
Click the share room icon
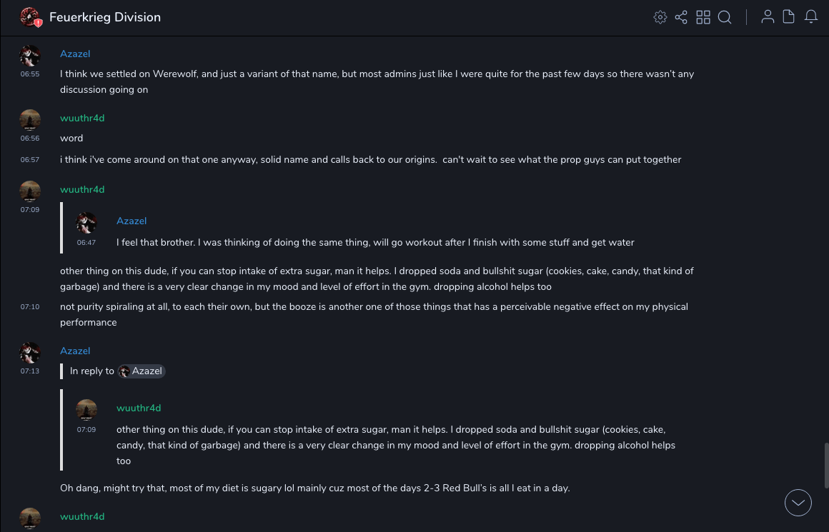[681, 17]
